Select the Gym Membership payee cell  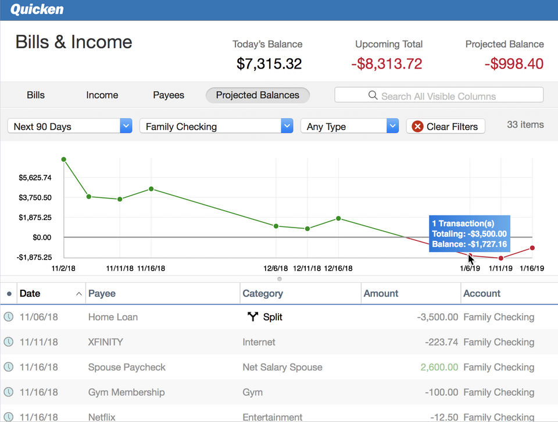pyautogui.click(x=126, y=392)
